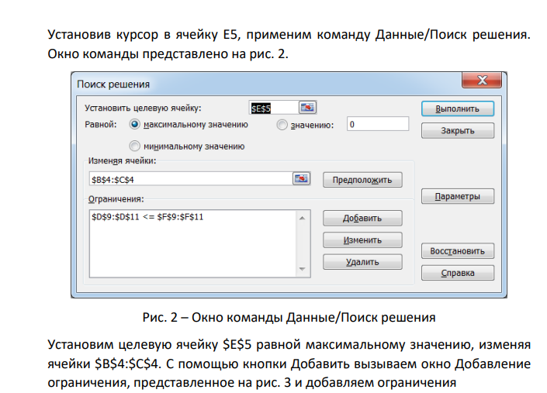Click the Поиск решения dialog title

(x=113, y=84)
